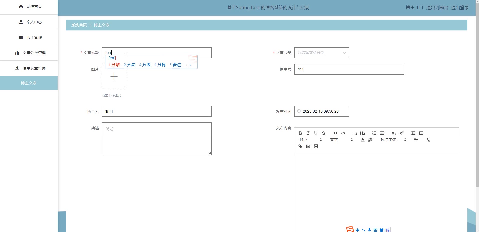479x232 pixels.
Task: Start Sogou voice input with the microphone
Action: (x=369, y=230)
